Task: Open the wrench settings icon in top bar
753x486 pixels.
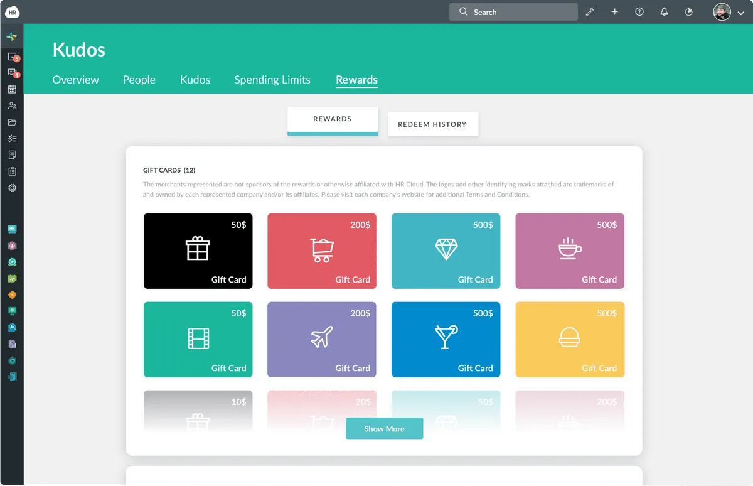Action: coord(590,12)
